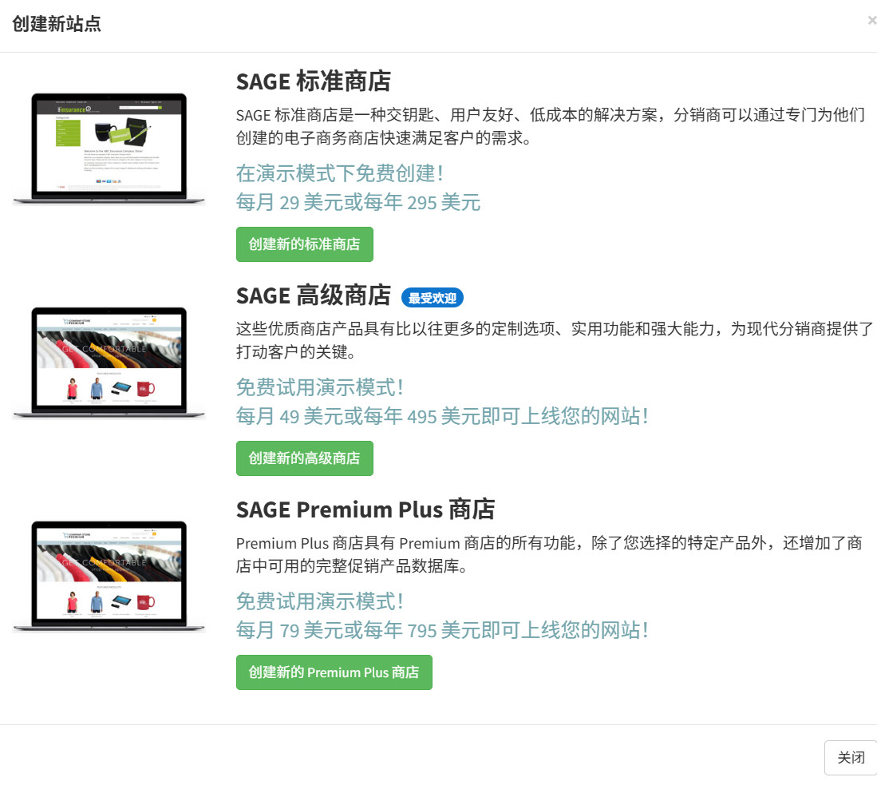Click the SAGE 标准商店 laptop preview image
This screenshot has height=785, width=877.
(x=109, y=149)
